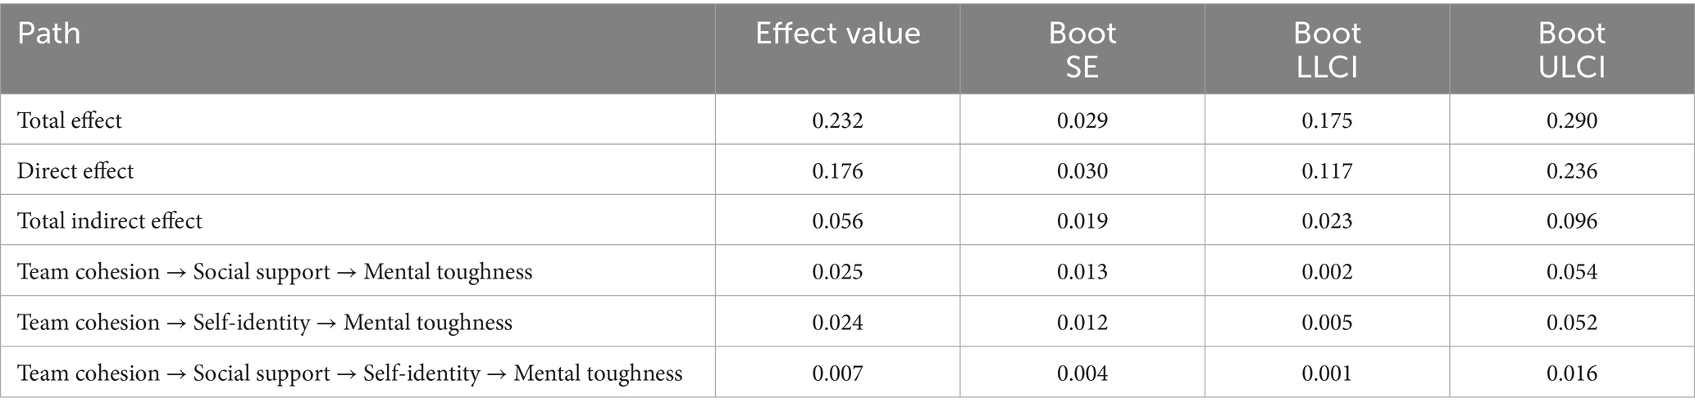The width and height of the screenshot is (1695, 412).
Task: Click the Social support to Mental toughness path
Action: click(275, 272)
